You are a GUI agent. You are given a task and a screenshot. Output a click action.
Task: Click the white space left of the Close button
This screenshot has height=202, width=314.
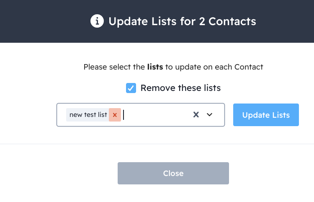[59, 173]
